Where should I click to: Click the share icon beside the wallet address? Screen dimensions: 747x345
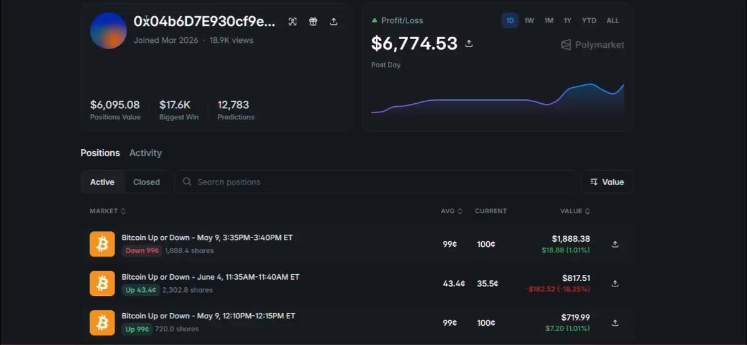pyautogui.click(x=334, y=22)
